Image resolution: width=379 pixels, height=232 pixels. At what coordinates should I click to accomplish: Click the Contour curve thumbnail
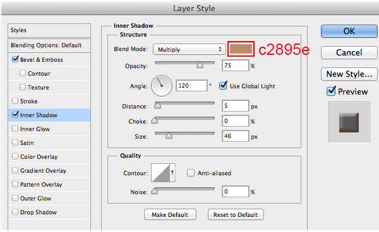click(160, 173)
